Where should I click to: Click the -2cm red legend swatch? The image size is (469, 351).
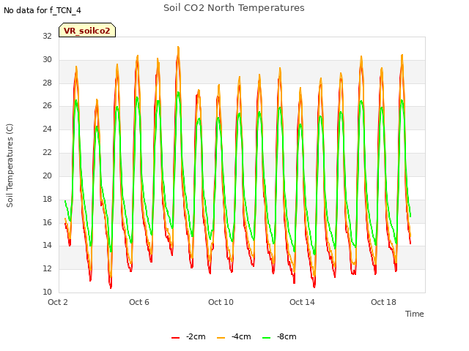point(176,338)
